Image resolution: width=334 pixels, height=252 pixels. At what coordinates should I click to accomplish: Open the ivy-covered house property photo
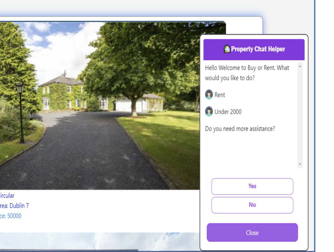coord(100,105)
